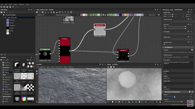Open the Materials menu in 3D View
Image resolution: width=195 pixels, height=109 pixels.
pos(43,67)
